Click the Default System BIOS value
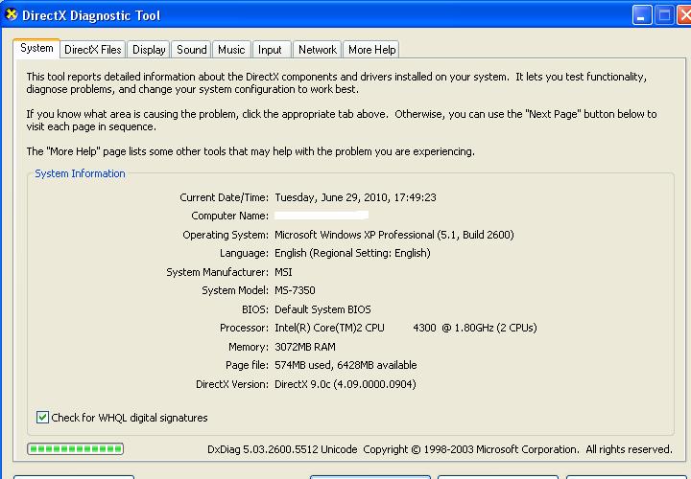The width and height of the screenshot is (691, 479). point(322,309)
